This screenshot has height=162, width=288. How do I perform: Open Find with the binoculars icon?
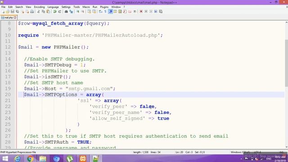pos(66,12)
